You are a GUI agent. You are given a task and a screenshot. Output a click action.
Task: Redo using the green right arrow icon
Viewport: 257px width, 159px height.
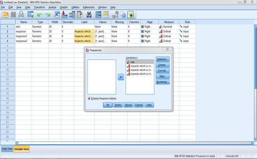click(48, 15)
